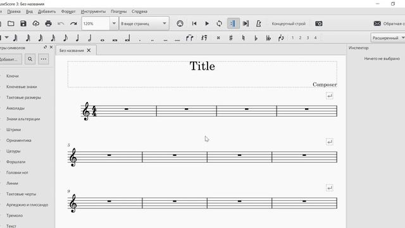This screenshot has height=228, width=405.
Task: Open the Вид menu
Action: (x=30, y=11)
